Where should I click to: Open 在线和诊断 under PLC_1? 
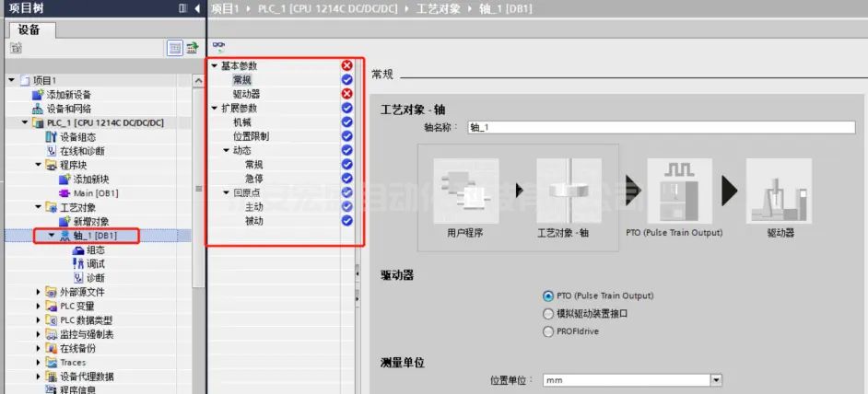pos(81,151)
